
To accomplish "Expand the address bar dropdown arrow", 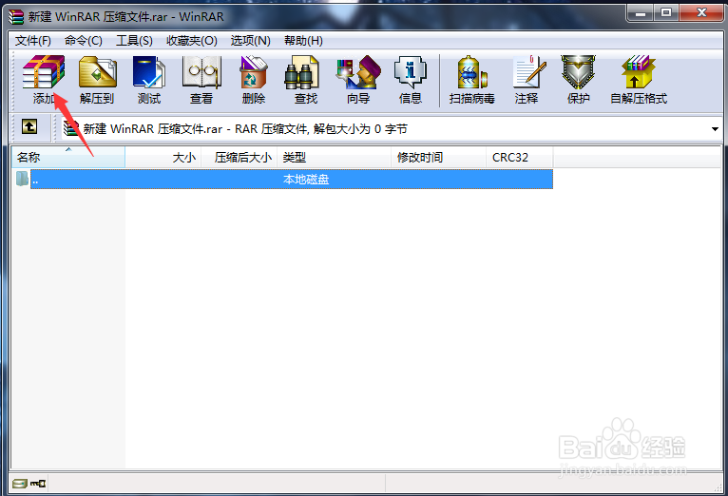I will pos(715,129).
